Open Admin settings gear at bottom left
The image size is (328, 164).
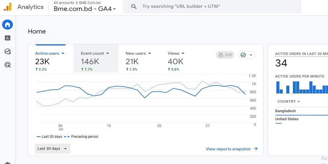coord(8,163)
